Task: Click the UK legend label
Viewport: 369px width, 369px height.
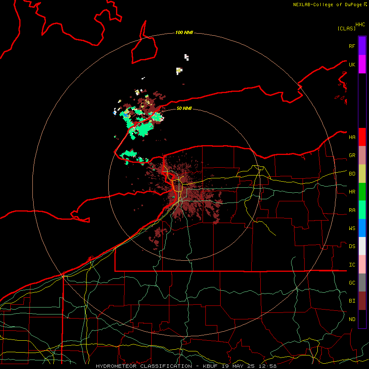Action: point(352,64)
